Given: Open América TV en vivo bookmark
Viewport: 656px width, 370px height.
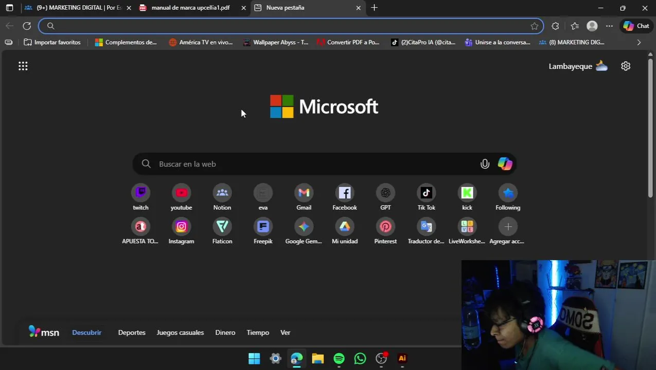Looking at the screenshot, I should pyautogui.click(x=201, y=42).
